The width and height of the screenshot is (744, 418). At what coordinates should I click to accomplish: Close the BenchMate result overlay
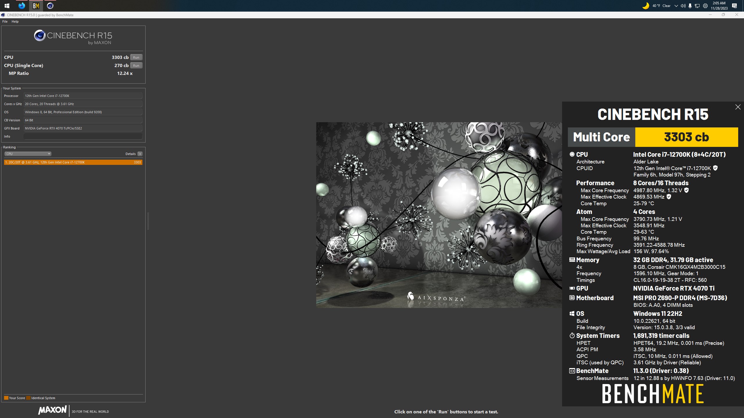738,107
